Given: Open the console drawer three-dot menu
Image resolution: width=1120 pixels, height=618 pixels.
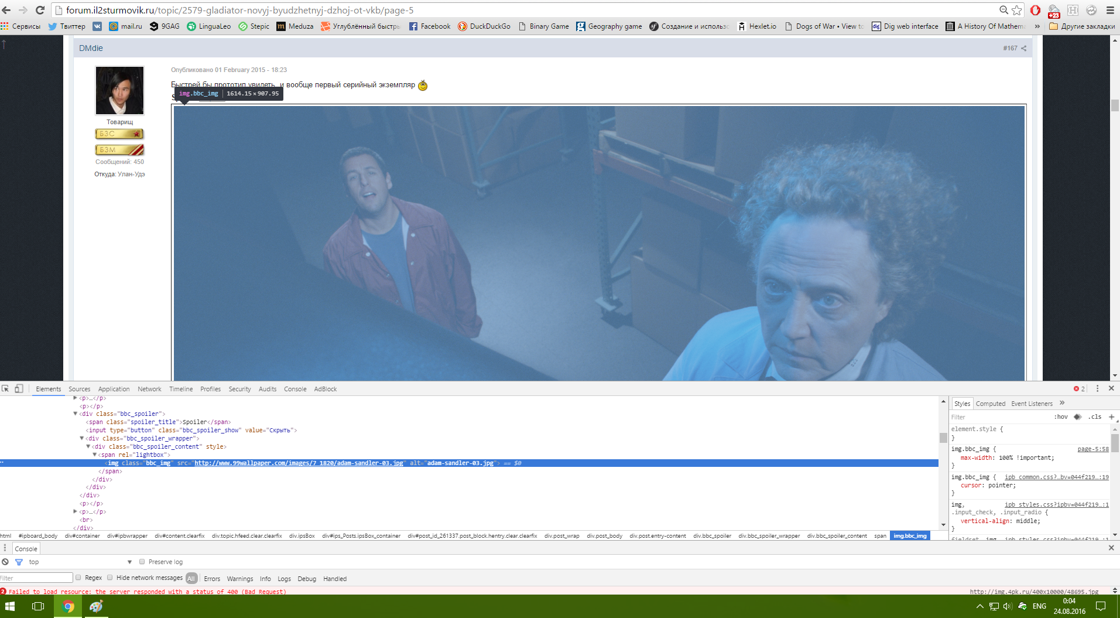Looking at the screenshot, I should (x=5, y=548).
